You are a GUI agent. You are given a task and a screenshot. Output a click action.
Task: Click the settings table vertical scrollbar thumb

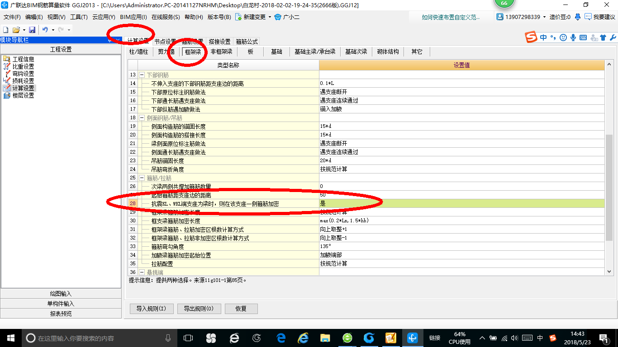609,188
